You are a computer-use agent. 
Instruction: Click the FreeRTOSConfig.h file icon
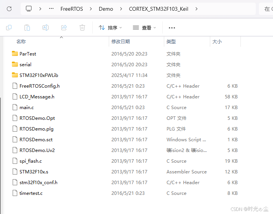(x=15, y=86)
